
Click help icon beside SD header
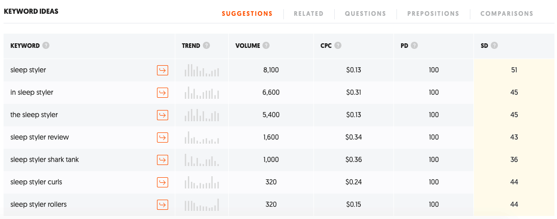(494, 45)
